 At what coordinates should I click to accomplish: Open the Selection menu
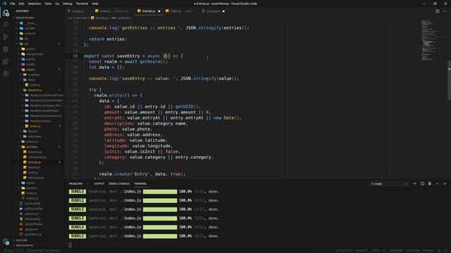click(35, 4)
